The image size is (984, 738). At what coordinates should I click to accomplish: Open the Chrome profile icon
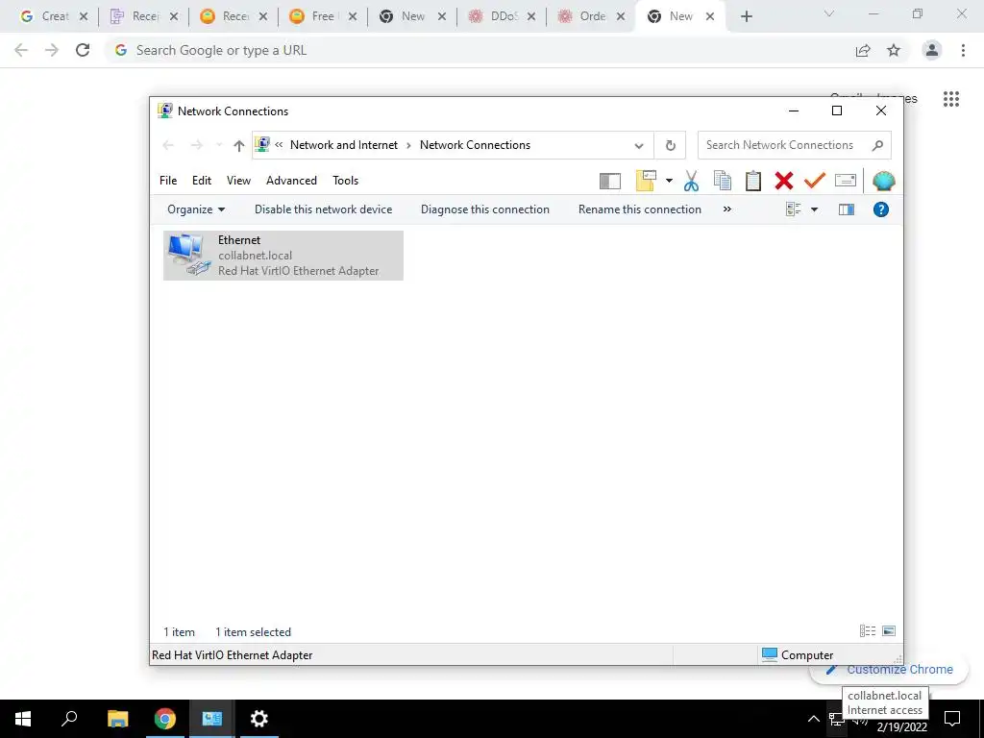tap(932, 50)
